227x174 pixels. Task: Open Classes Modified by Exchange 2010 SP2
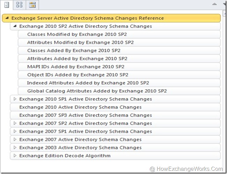click(119, 34)
